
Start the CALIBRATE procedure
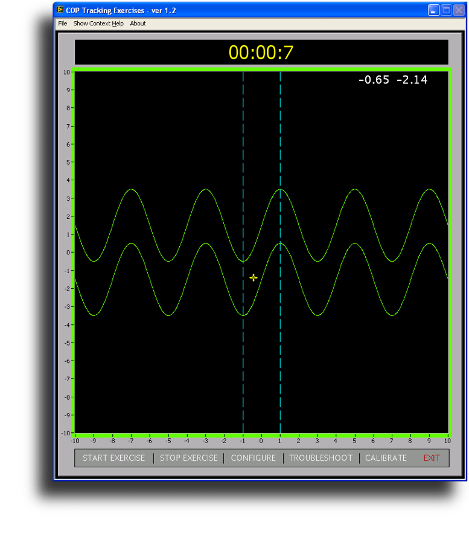(x=386, y=458)
